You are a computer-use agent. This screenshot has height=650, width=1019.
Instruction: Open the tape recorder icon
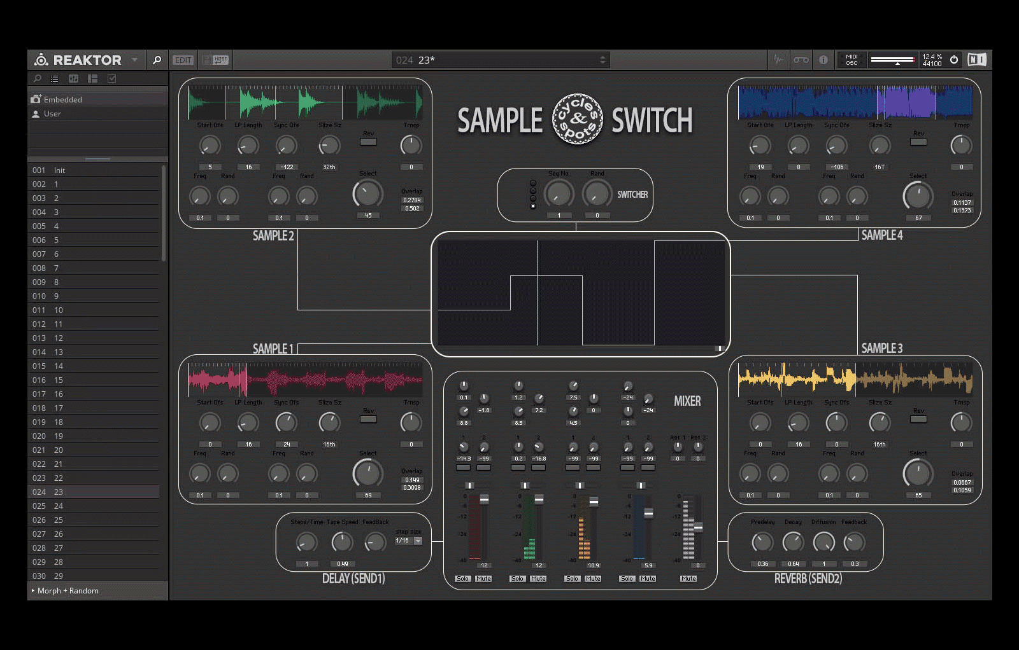(x=801, y=60)
